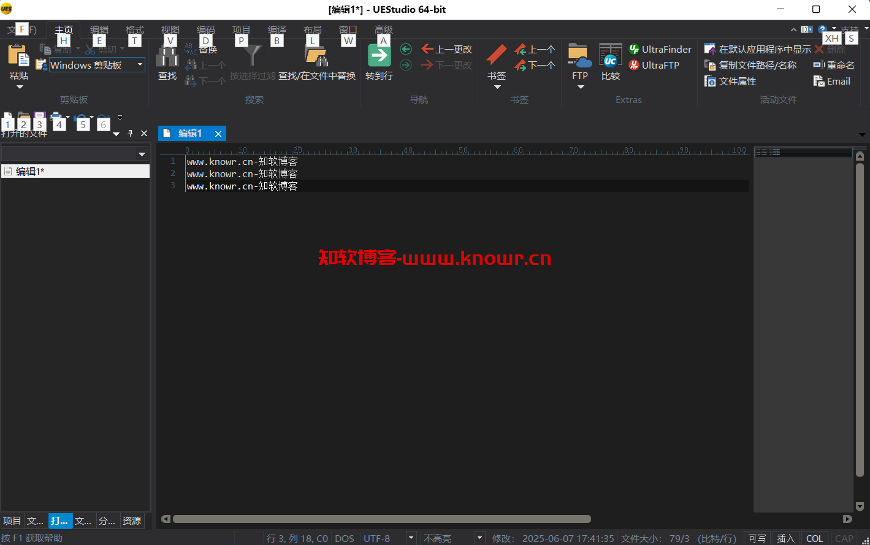Click 复制文件路径/名称
Viewport: 870px width, 545px height.
click(750, 65)
